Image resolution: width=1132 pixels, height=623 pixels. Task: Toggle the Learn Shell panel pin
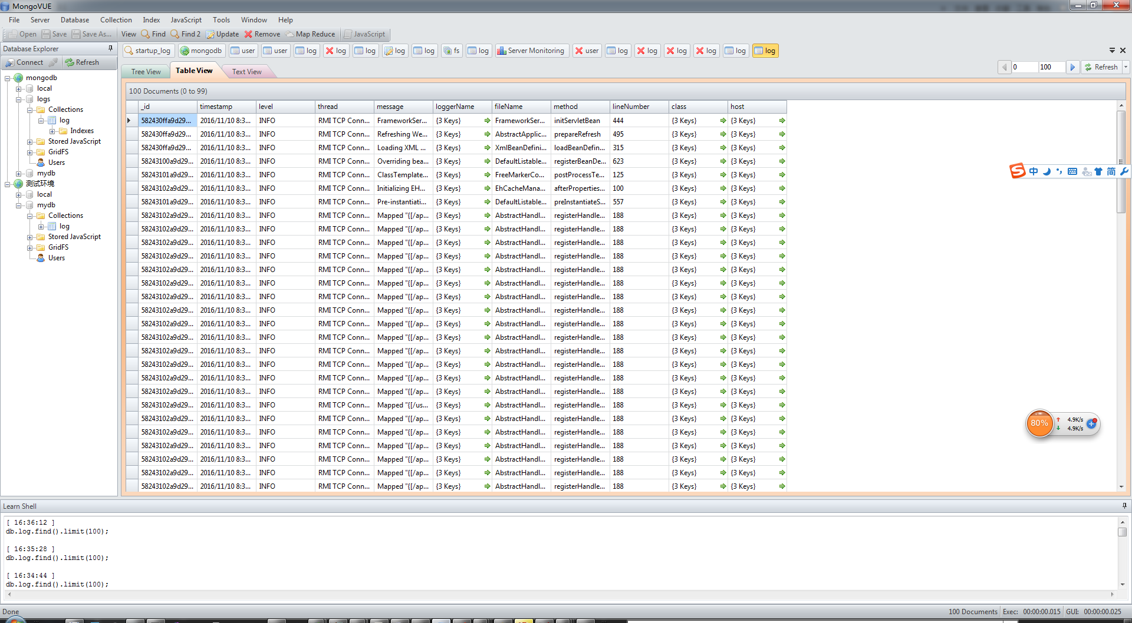click(1124, 506)
